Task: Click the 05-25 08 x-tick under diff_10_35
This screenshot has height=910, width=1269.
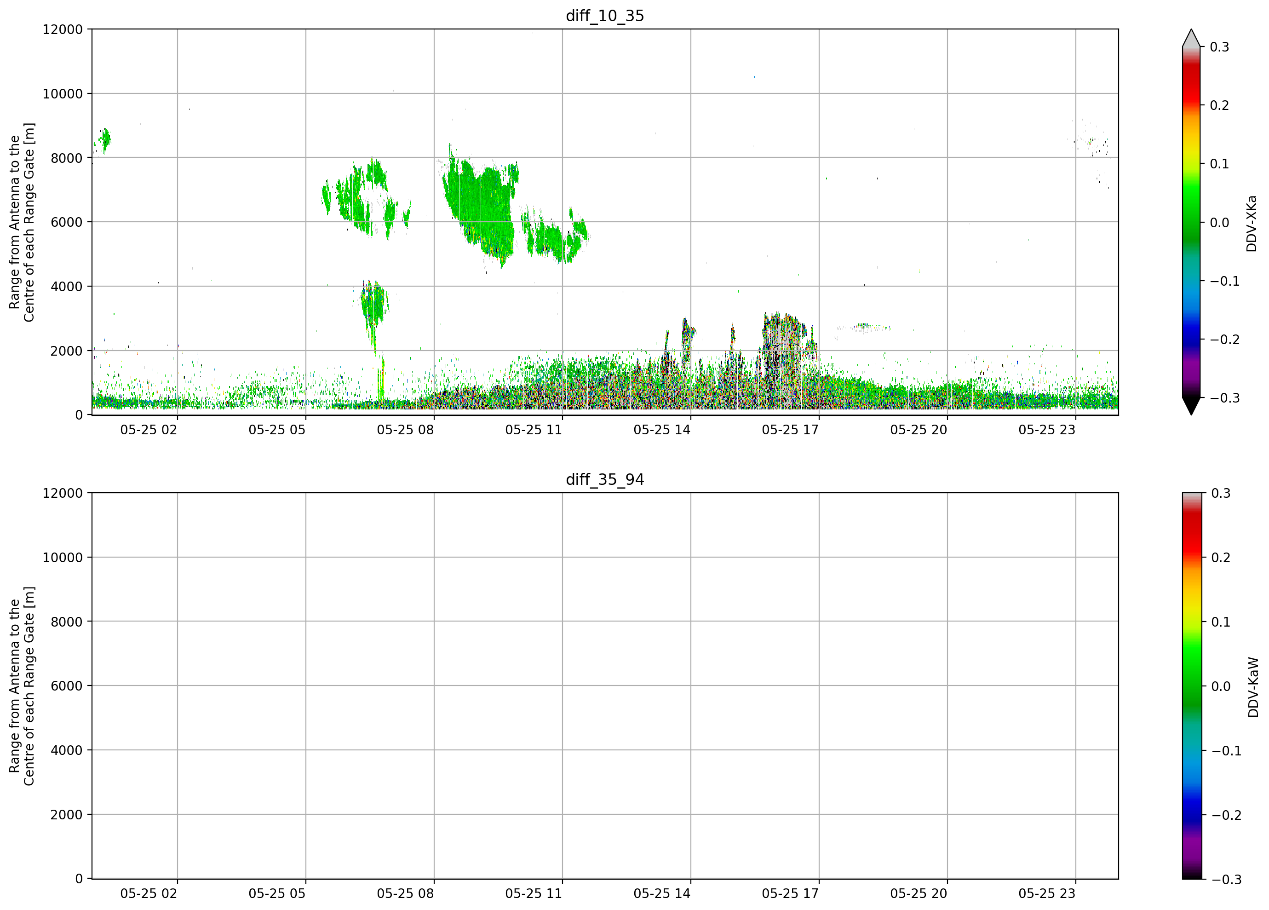Action: (x=406, y=430)
